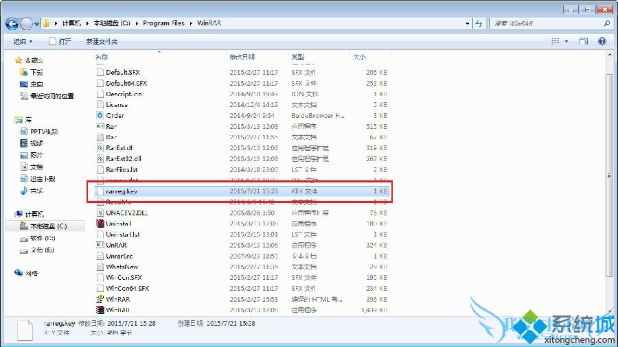Open the 组织 menu
This screenshot has width=618, height=347.
[x=23, y=41]
